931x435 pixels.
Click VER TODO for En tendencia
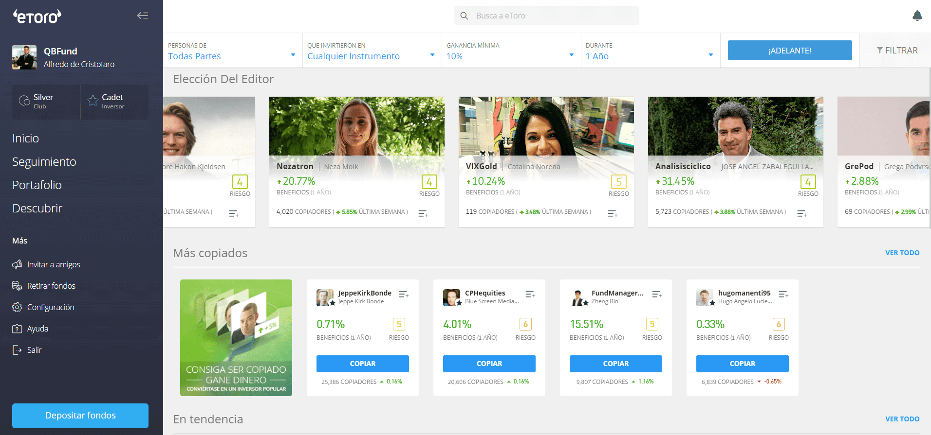[x=902, y=419]
